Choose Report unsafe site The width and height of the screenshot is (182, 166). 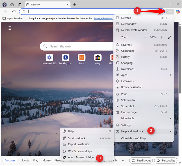coord(87,144)
